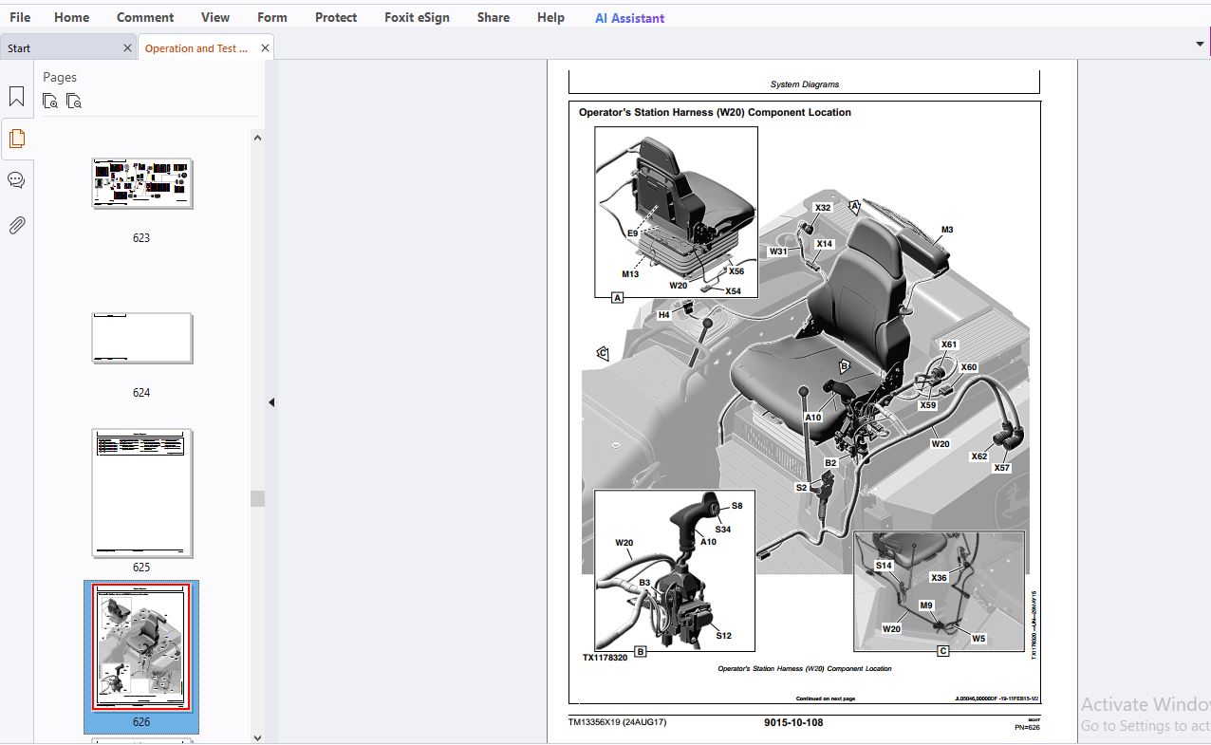
Task: Open the Help ribbon tab
Action: tap(550, 17)
